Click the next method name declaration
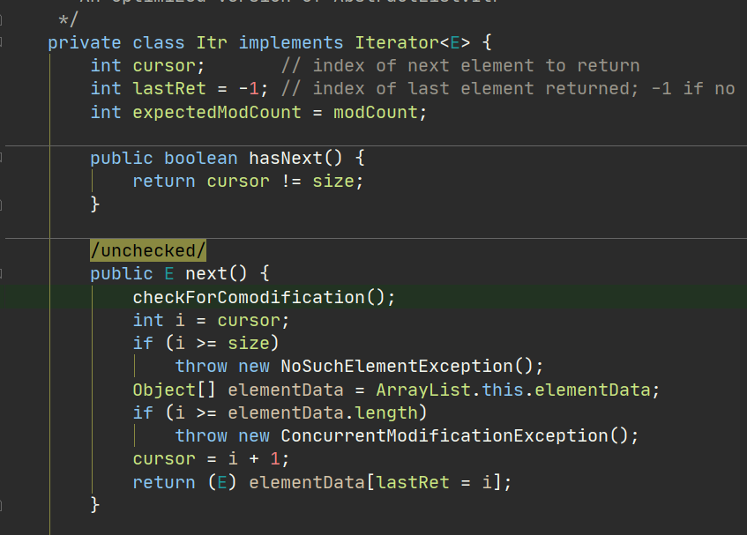This screenshot has height=535, width=747. pyautogui.click(x=206, y=274)
